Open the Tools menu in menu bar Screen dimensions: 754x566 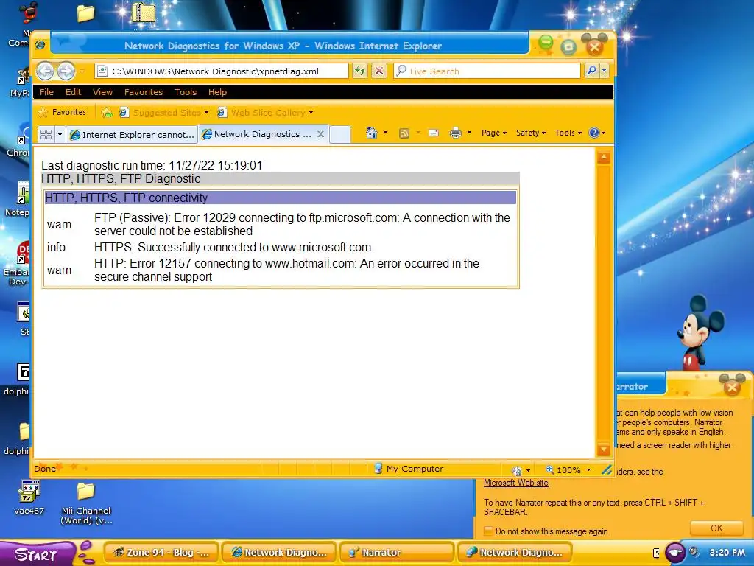(185, 92)
